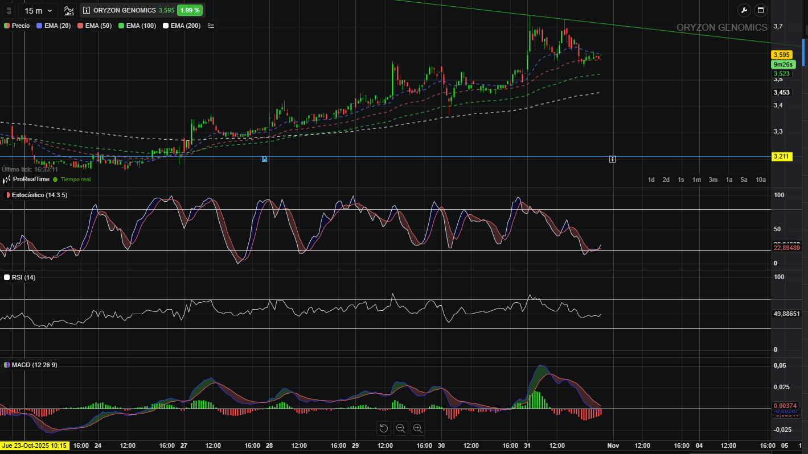Viewport: 808px width, 454px height.
Task: Toggle the Precio series legend
Action: click(17, 26)
